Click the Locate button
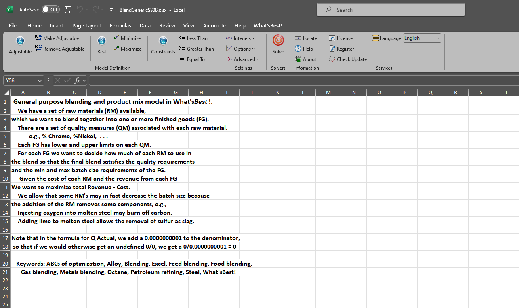 tap(306, 38)
